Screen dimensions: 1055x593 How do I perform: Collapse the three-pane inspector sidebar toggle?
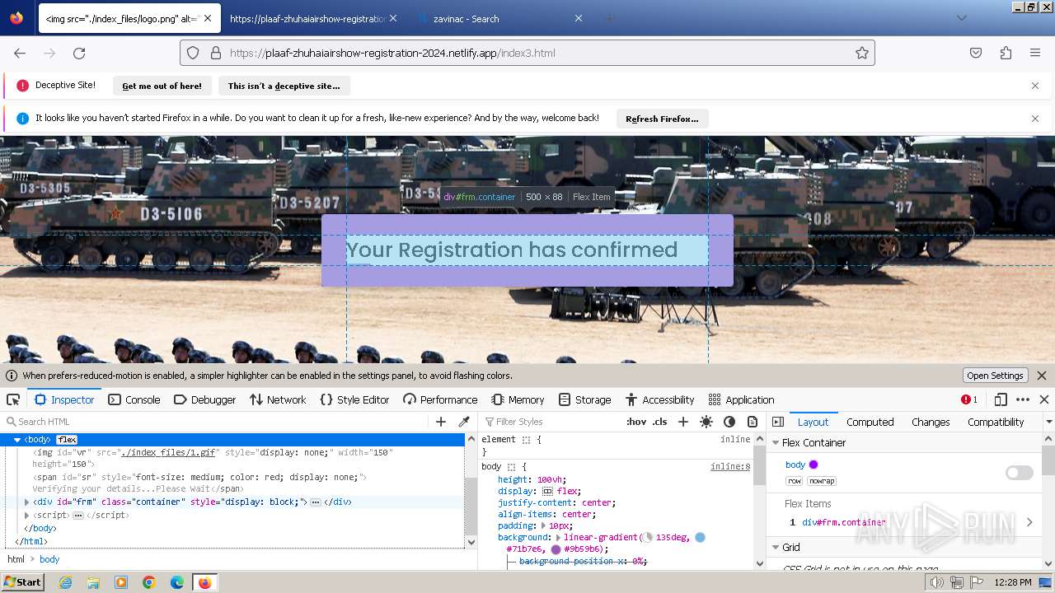(x=778, y=422)
